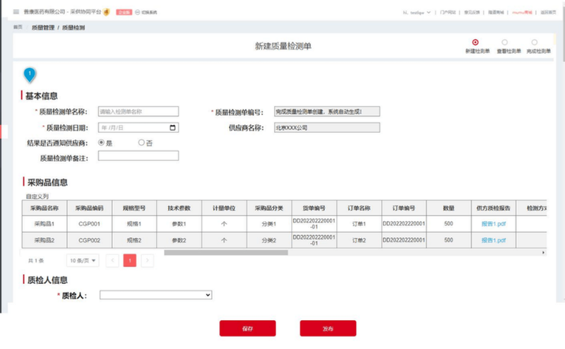Go to previous page arrow in pagination
Screen dimensions: 565x349
click(x=112, y=260)
